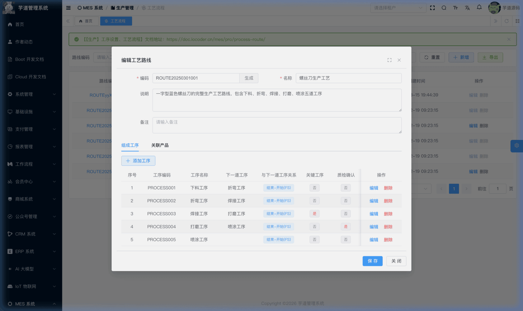523x311 pixels.
Task: Open the 请选择租户 tenant dropdown
Action: (x=398, y=8)
